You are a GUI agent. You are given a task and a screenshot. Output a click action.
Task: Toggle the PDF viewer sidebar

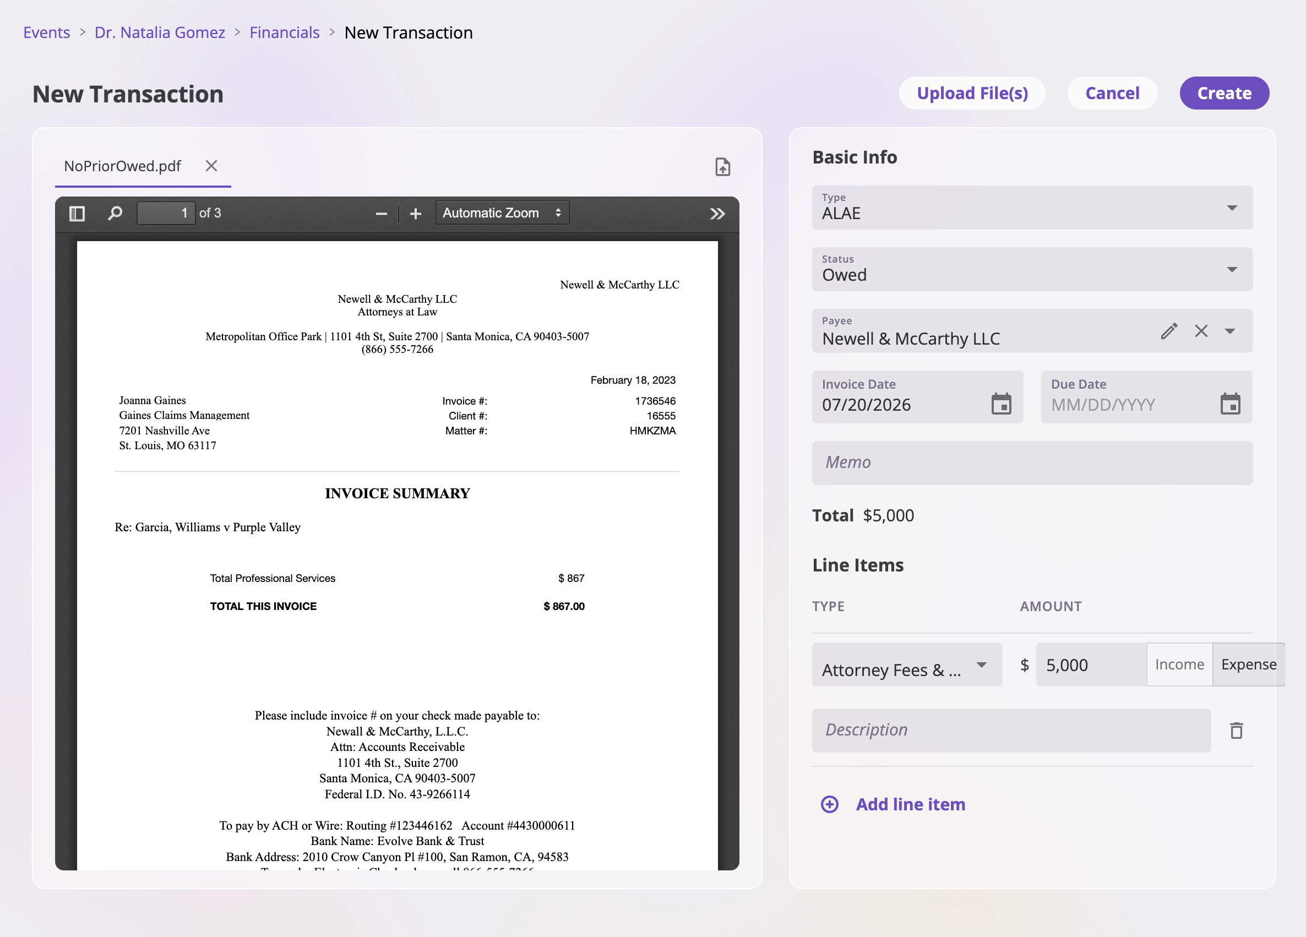click(77, 214)
